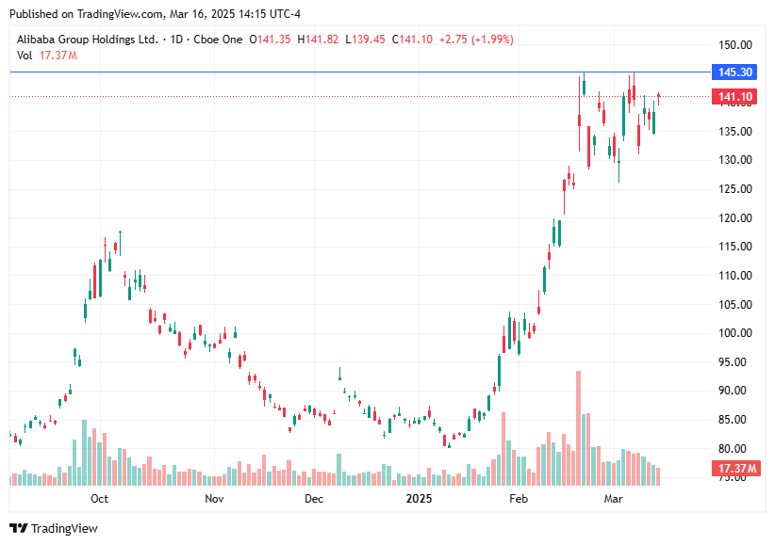Click the 141.10 red current price label
Screen dimensions: 775x545
click(734, 97)
